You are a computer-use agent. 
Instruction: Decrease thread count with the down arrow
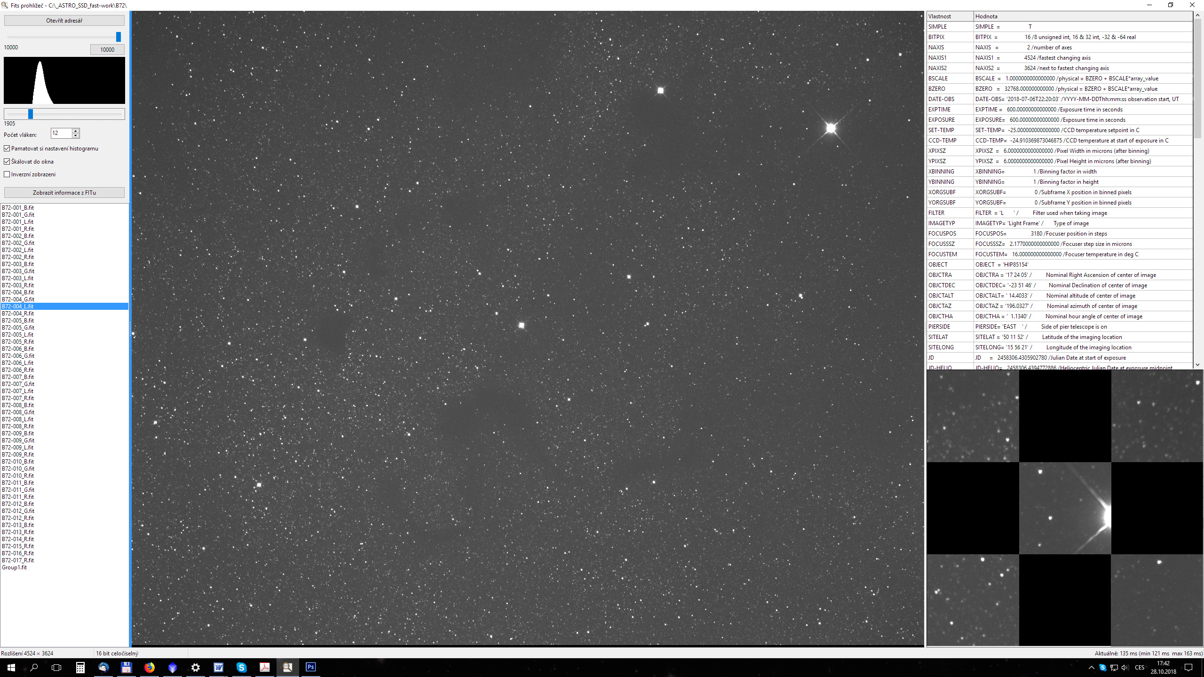click(75, 136)
